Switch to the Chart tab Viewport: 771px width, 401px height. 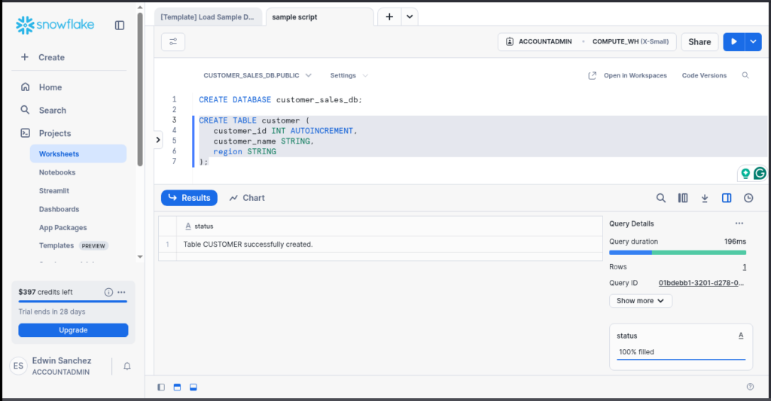pyautogui.click(x=247, y=198)
